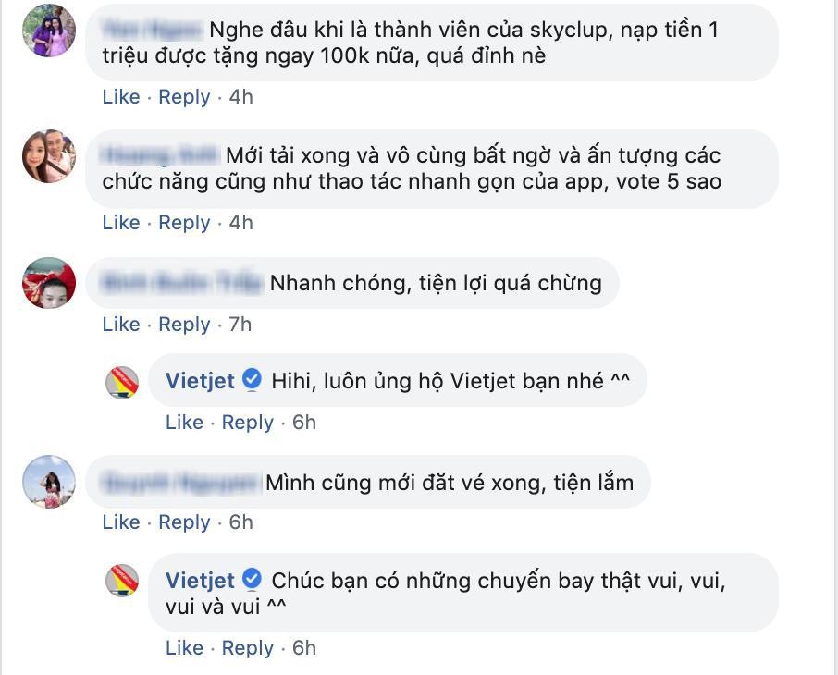
Task: Reply to 'Nhanh chóng, tiện lợi quá chừng' comment
Action: [x=184, y=325]
